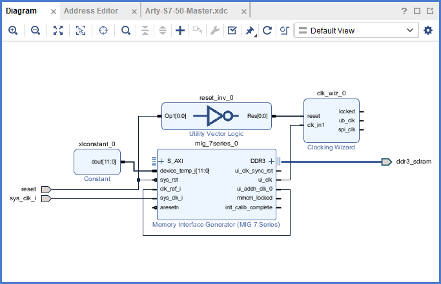The width and height of the screenshot is (441, 284).
Task: Select the Zoom Area tool
Action: (81, 30)
